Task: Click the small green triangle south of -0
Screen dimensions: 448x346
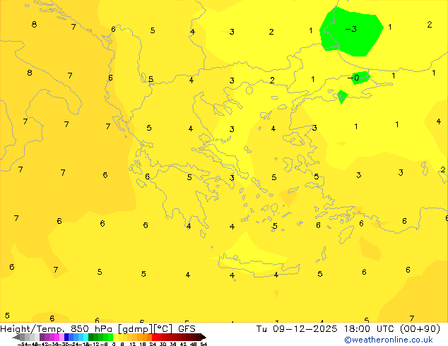Action: pyautogui.click(x=342, y=97)
